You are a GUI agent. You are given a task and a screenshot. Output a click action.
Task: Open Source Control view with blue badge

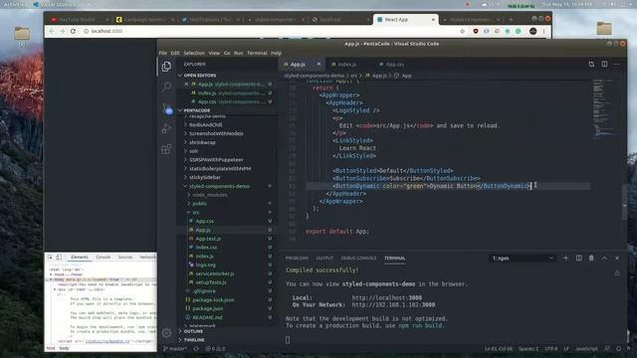click(x=167, y=108)
